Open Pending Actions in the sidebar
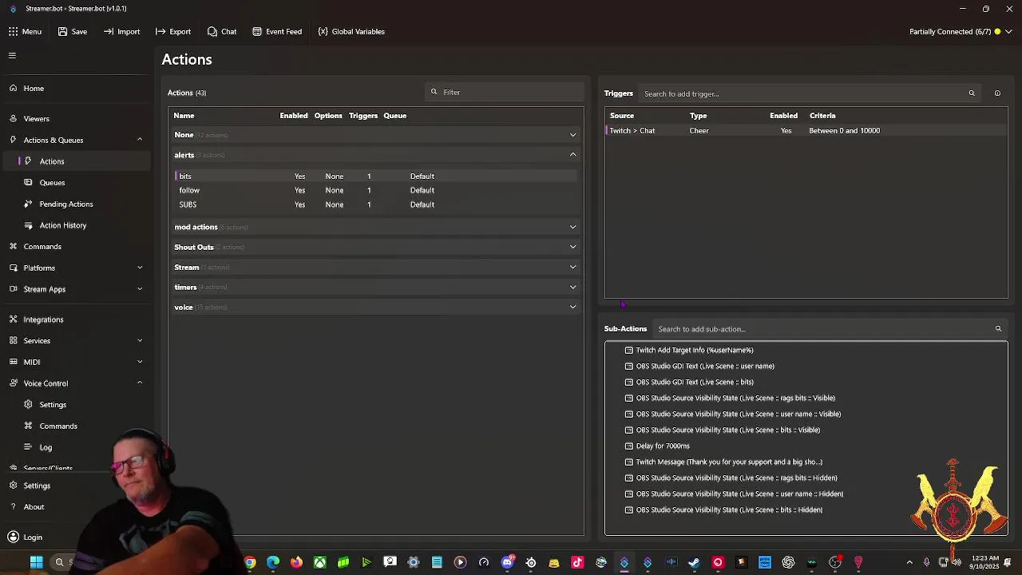The width and height of the screenshot is (1022, 575). point(76,204)
